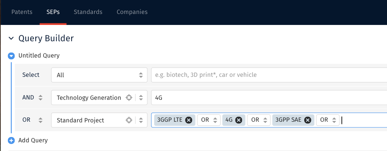The height and width of the screenshot is (151, 387).
Task: Open the Select field dropdown showing All
Action: click(x=99, y=75)
